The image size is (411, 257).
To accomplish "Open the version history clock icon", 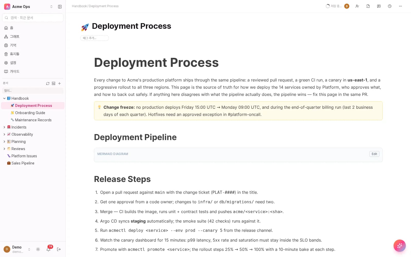I will pos(390,6).
